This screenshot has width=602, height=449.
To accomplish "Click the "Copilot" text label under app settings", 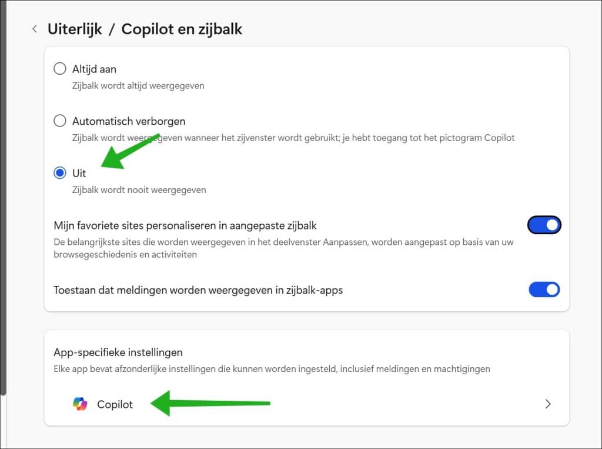I will (x=115, y=404).
